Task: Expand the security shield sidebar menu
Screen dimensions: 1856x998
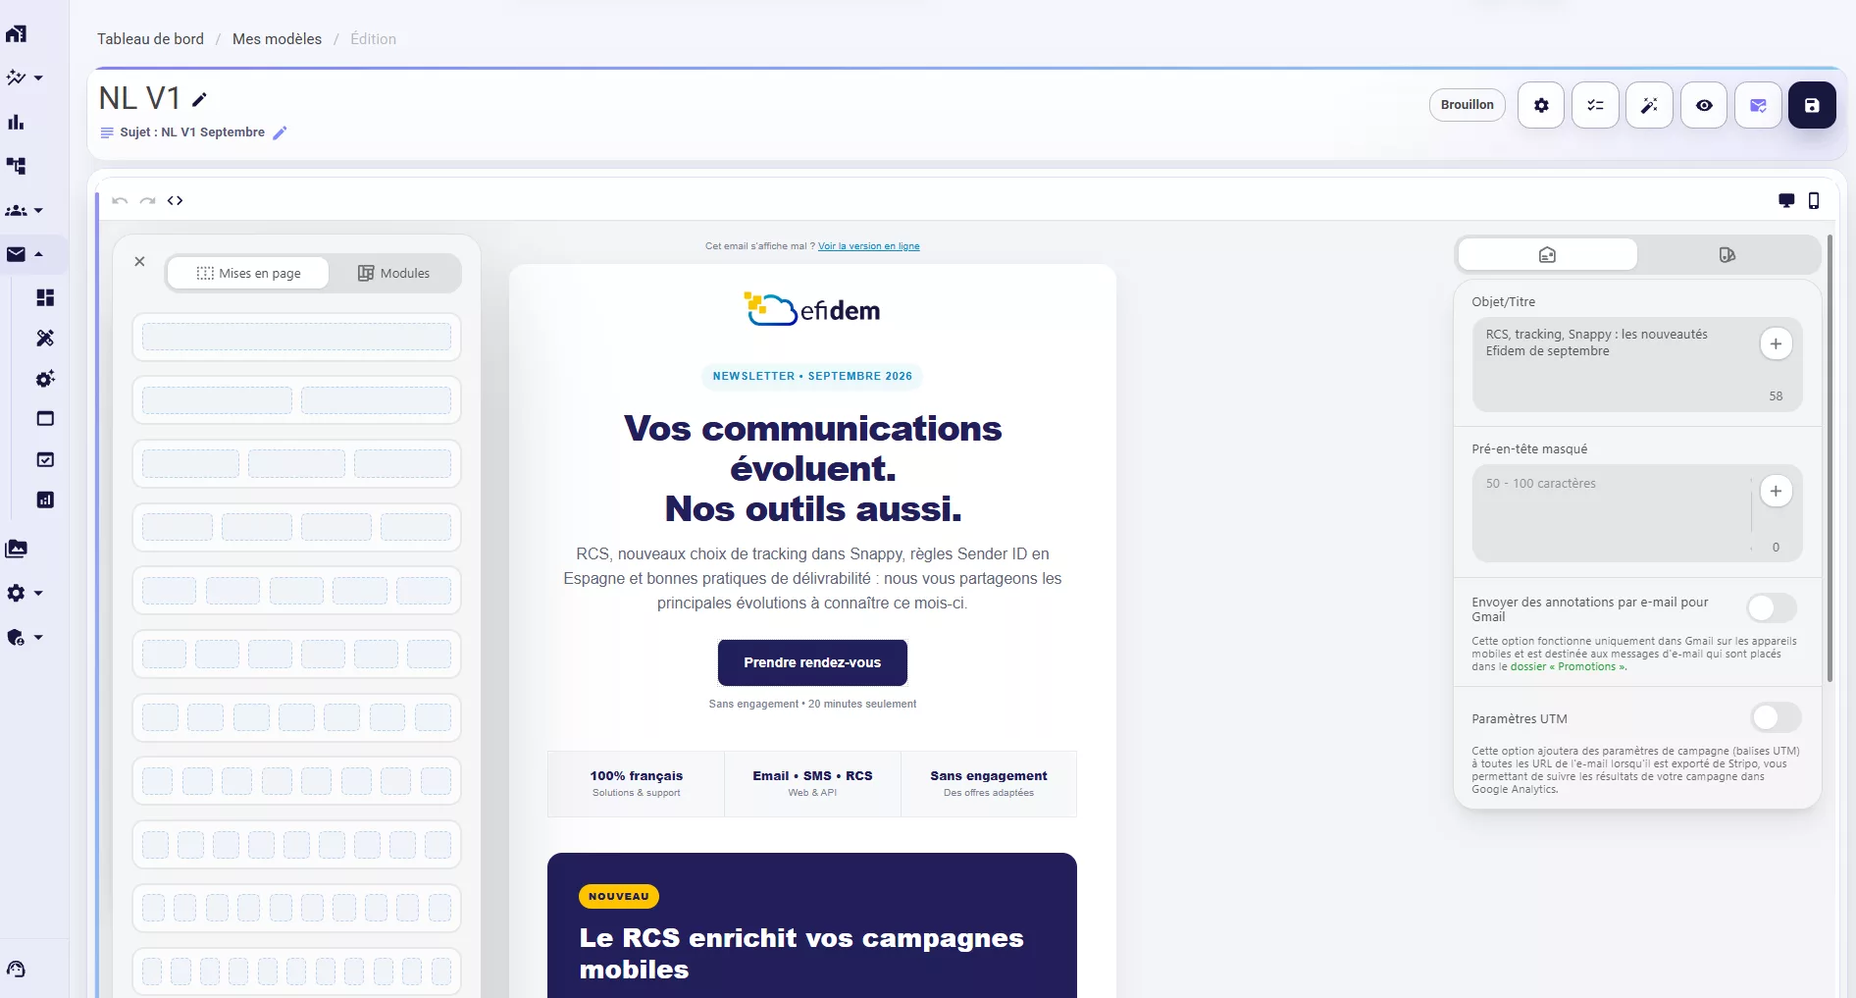Action: pyautogui.click(x=24, y=637)
